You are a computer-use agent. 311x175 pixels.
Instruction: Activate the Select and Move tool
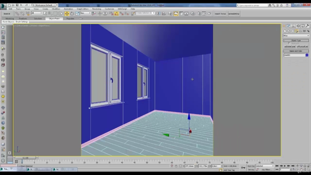[67, 14]
